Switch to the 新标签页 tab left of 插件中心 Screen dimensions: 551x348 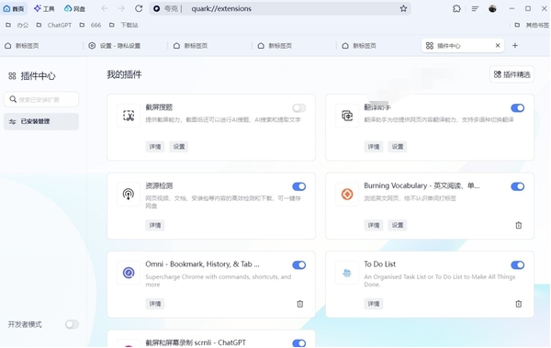[378, 46]
